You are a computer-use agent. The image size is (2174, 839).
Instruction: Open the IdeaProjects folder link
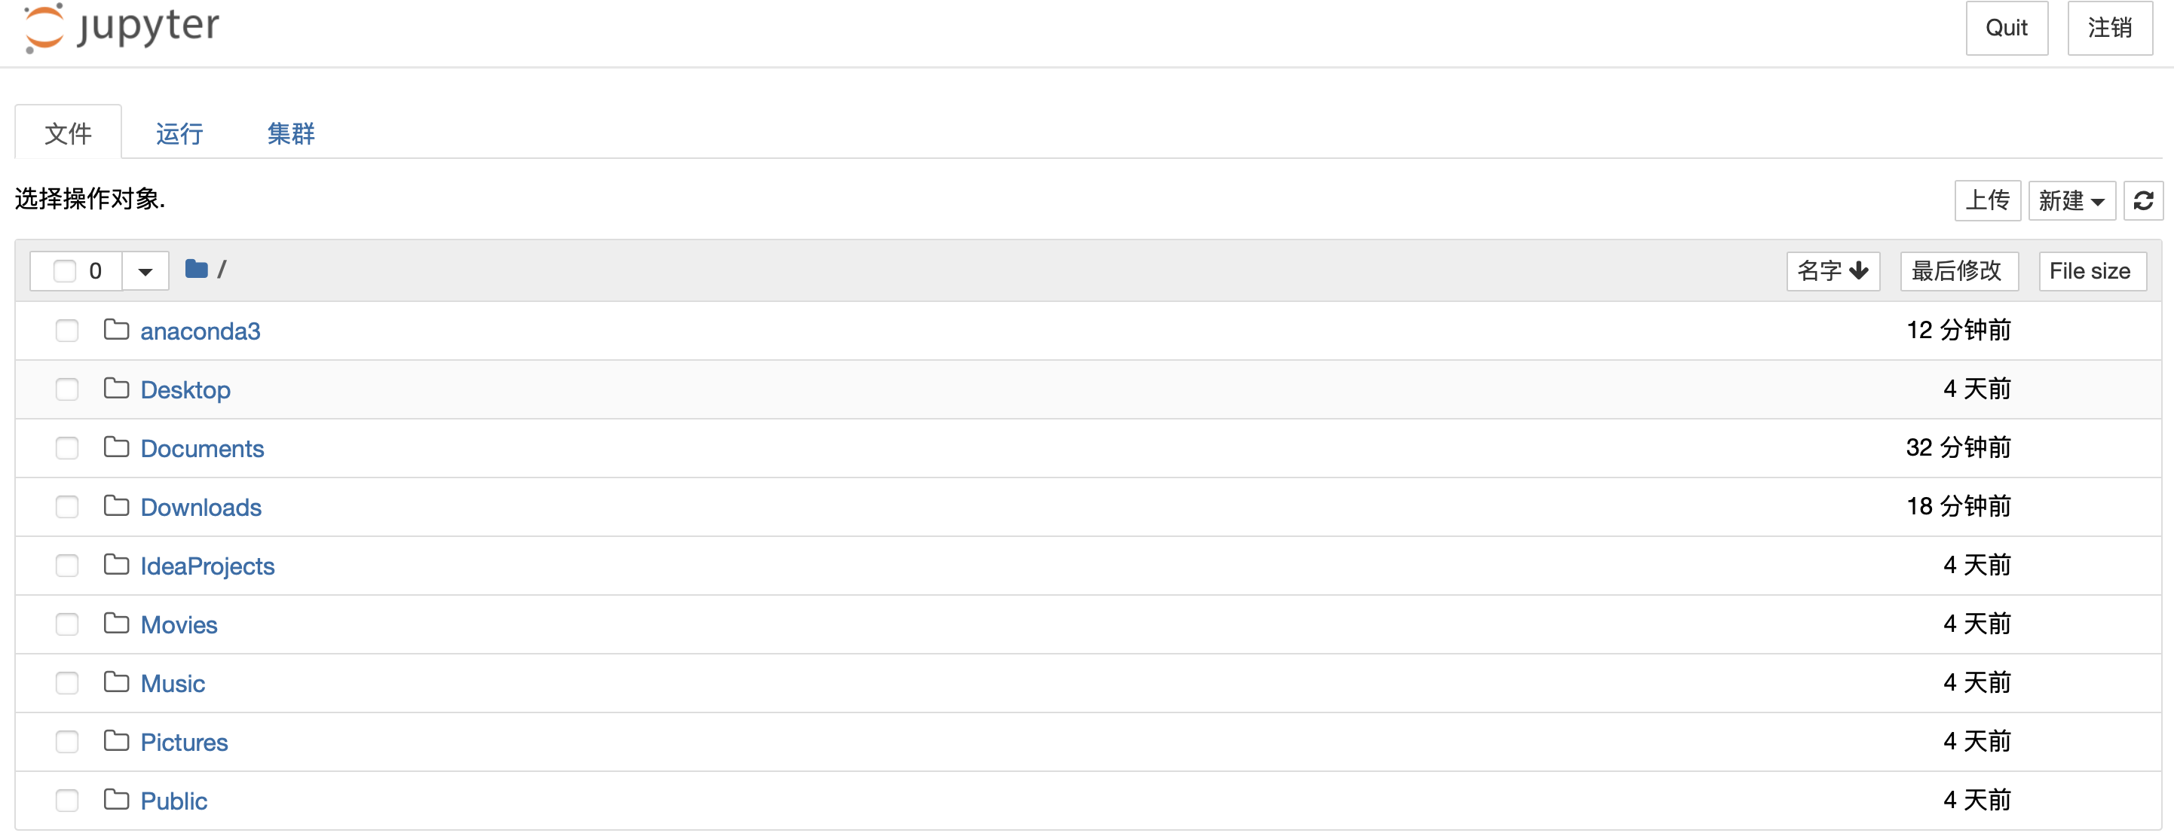coord(207,566)
